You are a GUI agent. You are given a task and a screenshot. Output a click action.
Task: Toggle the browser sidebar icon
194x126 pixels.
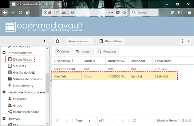pos(180,12)
